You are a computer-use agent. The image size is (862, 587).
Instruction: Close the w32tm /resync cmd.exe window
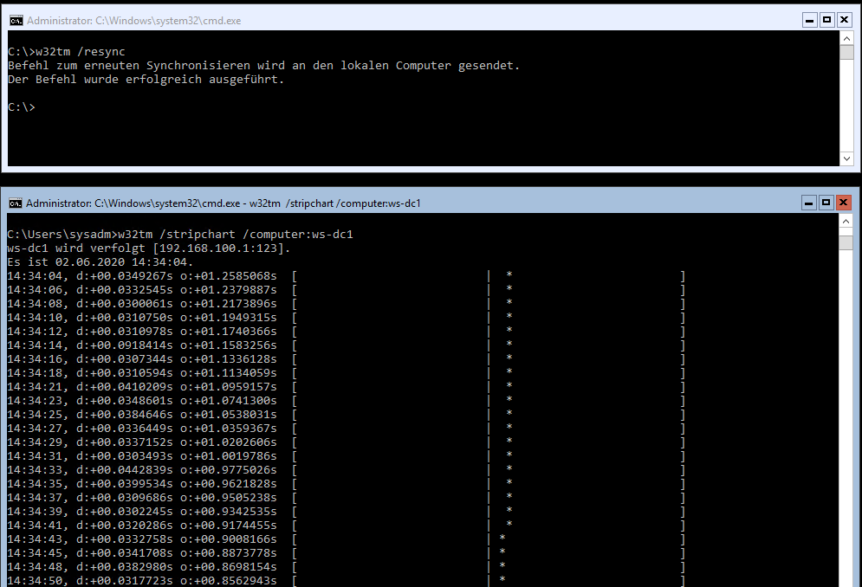(845, 20)
